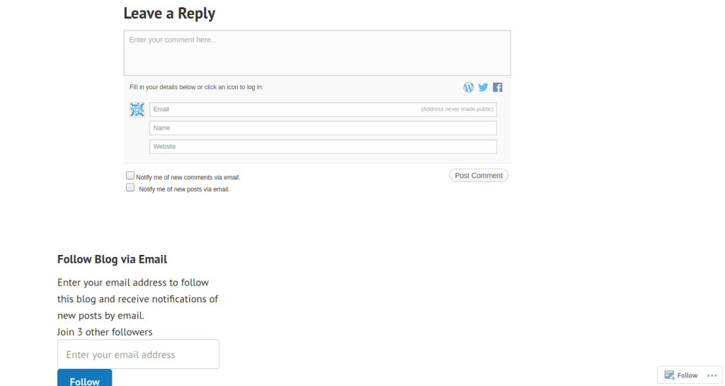The width and height of the screenshot is (725, 386).
Task: Click into the comment text area
Action: click(x=316, y=52)
